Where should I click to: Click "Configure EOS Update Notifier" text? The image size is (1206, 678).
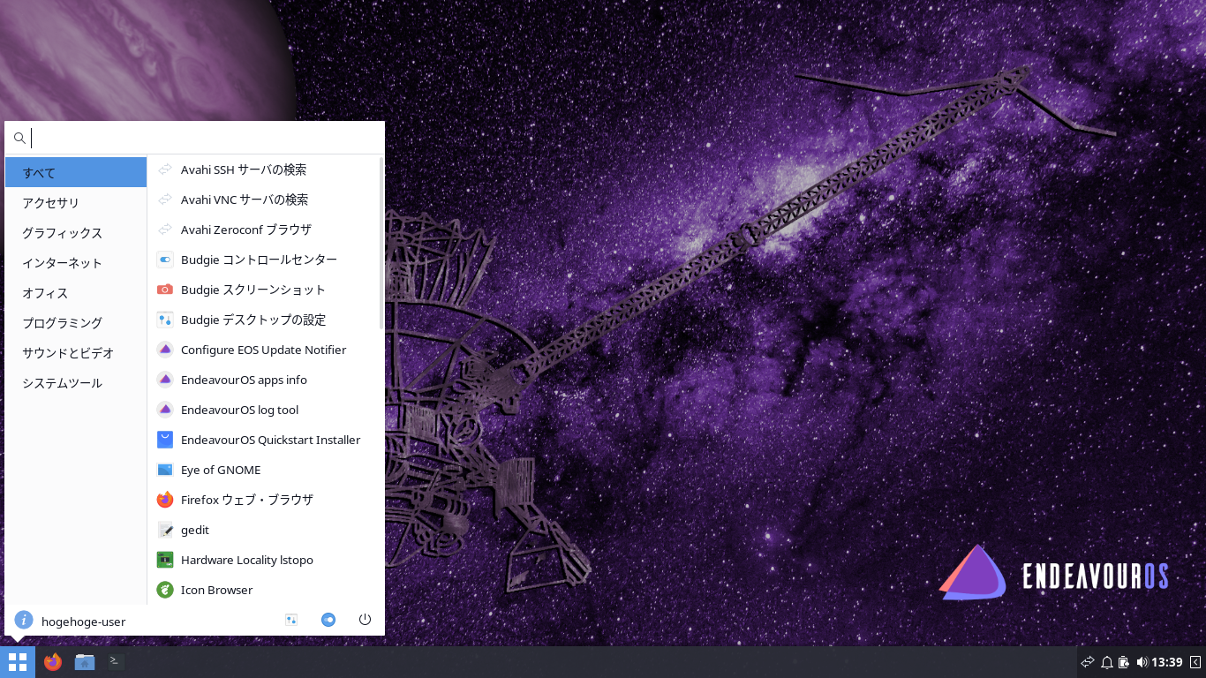click(263, 350)
